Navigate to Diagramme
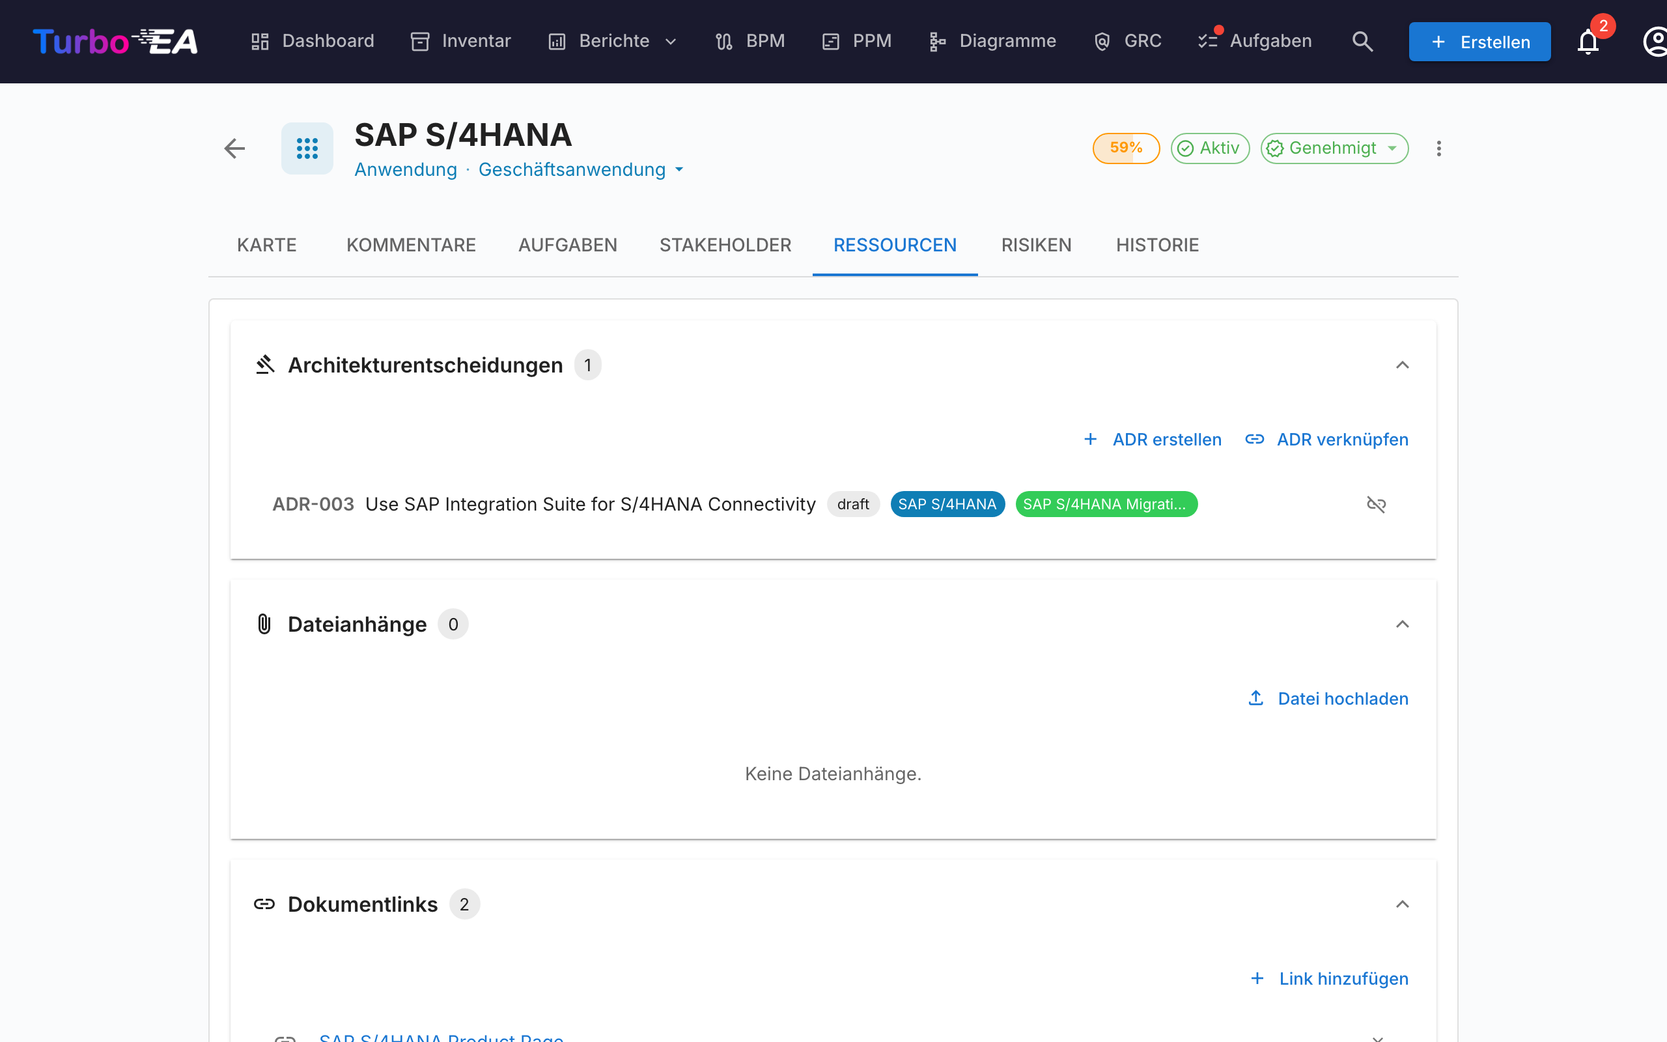The height and width of the screenshot is (1042, 1667). tap(992, 41)
